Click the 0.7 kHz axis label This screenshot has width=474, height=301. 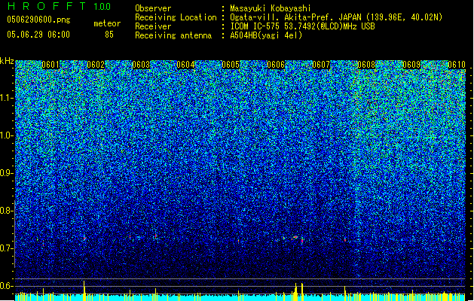(7, 248)
